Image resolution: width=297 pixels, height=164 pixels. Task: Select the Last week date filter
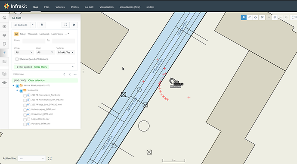44,34
